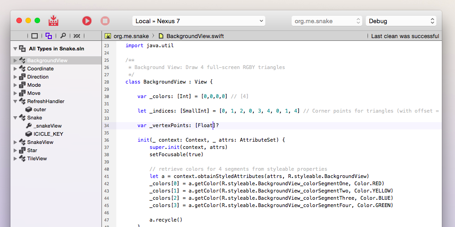Collapse the All Types in Snake.sln root
The height and width of the screenshot is (227, 455).
15,48
